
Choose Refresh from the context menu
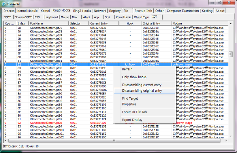144,69
